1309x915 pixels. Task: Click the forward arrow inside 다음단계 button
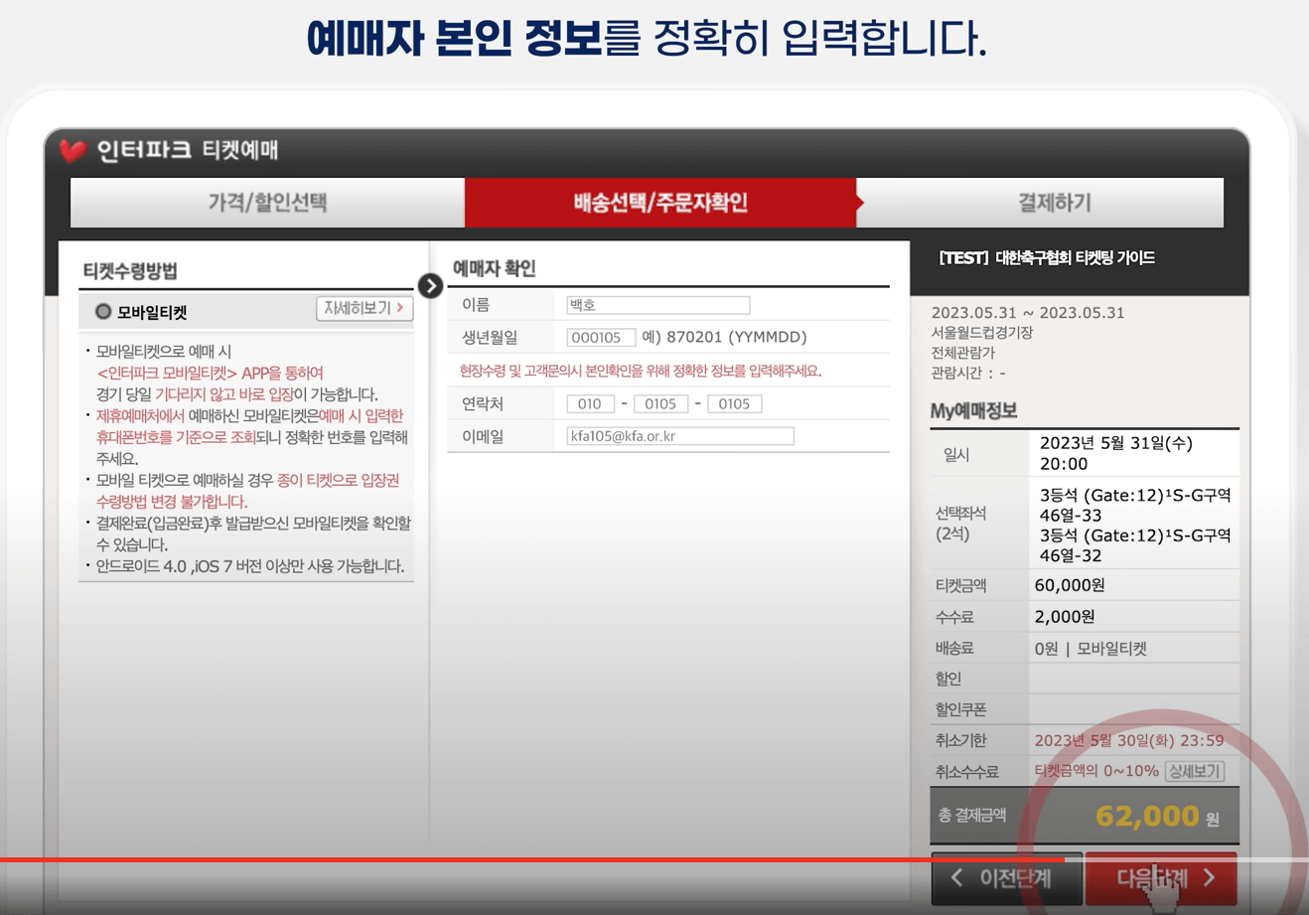pyautogui.click(x=1209, y=878)
